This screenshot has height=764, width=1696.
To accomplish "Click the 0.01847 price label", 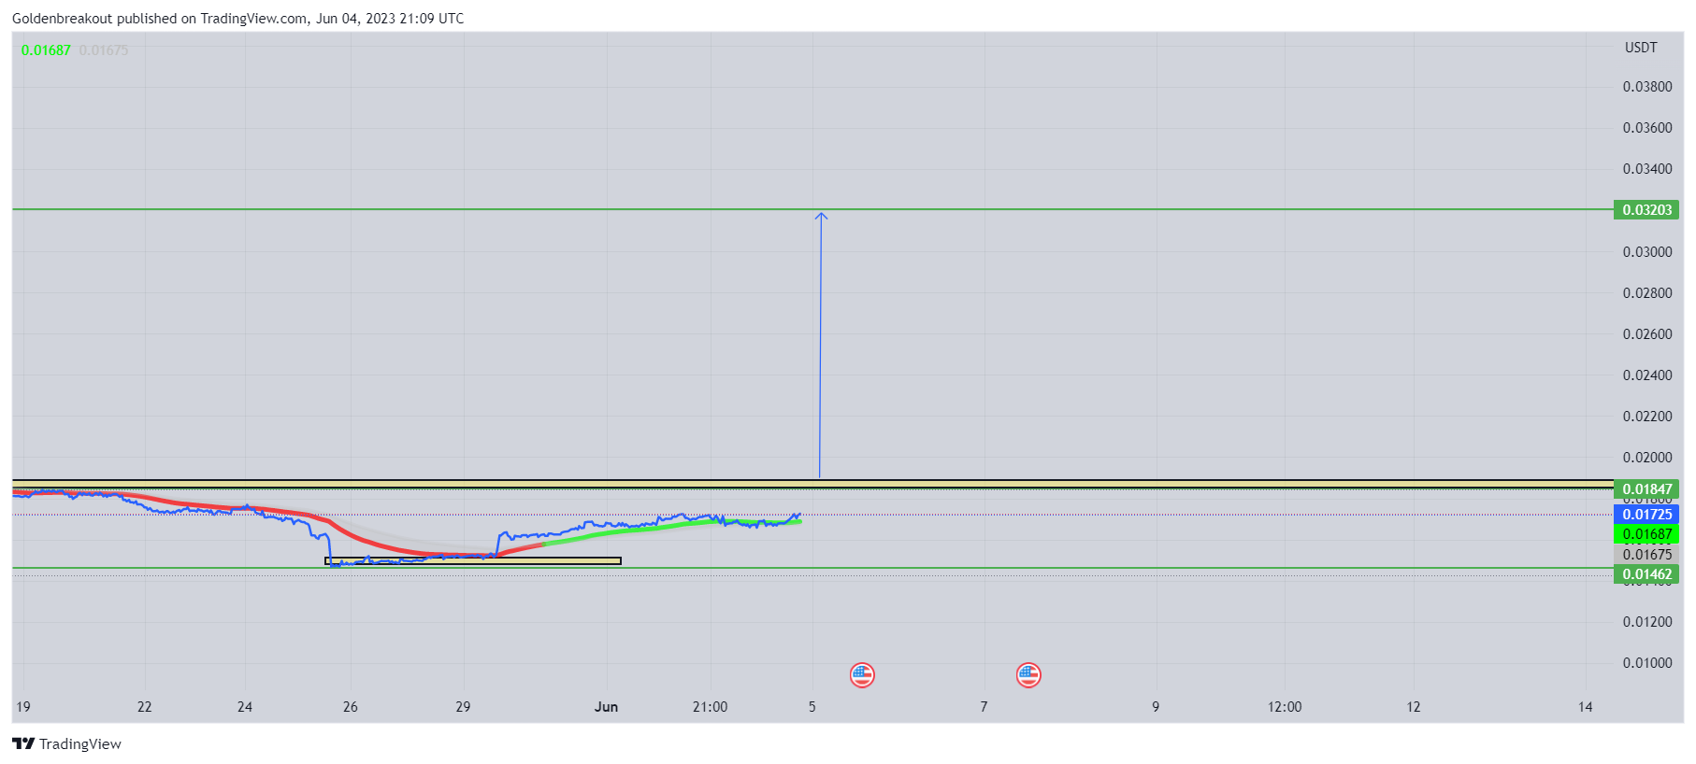I will coord(1646,488).
